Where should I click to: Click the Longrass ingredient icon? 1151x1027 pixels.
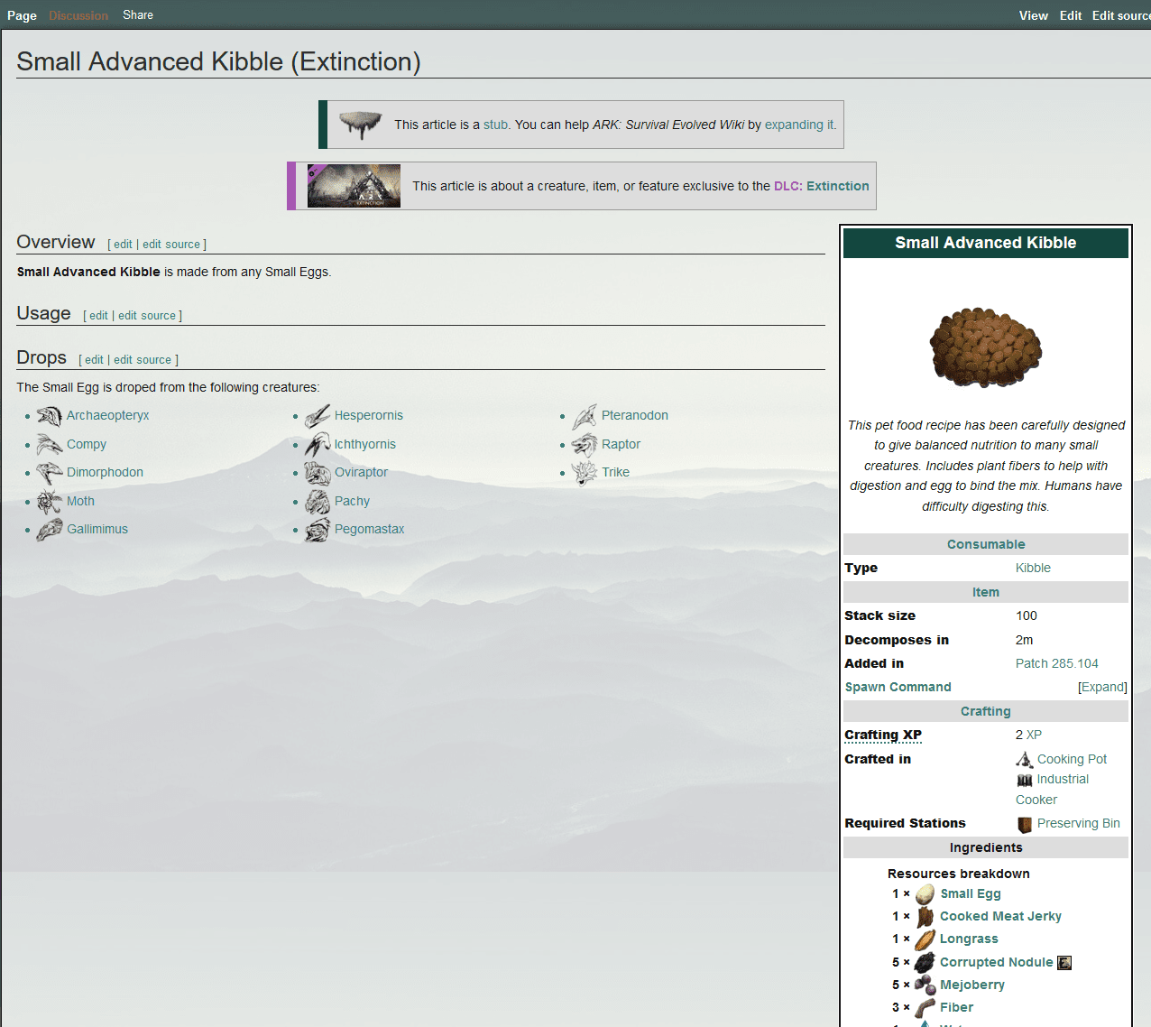(x=925, y=939)
